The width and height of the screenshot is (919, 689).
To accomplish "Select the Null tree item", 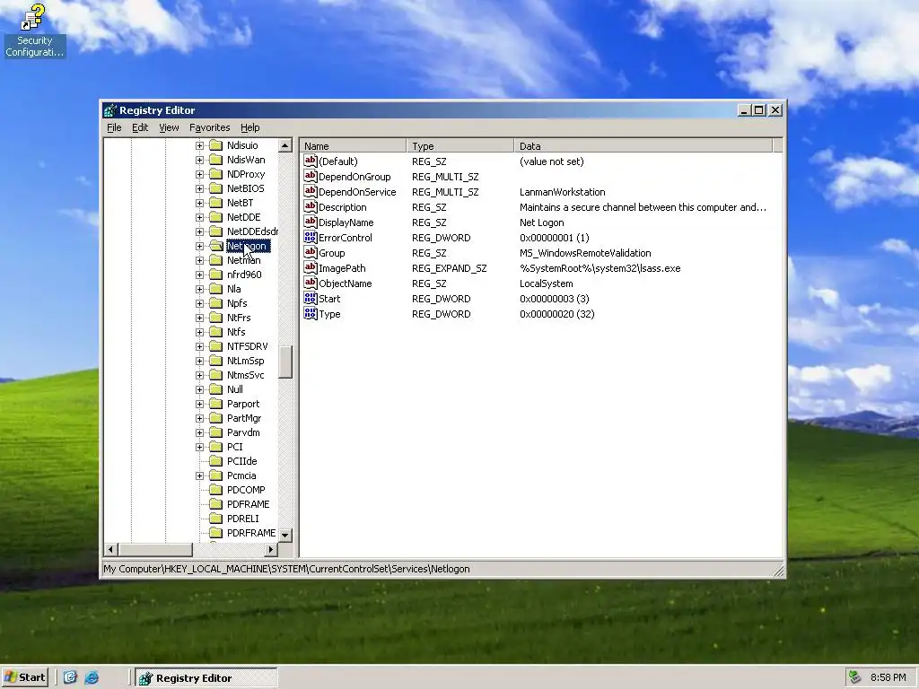I will [x=234, y=389].
